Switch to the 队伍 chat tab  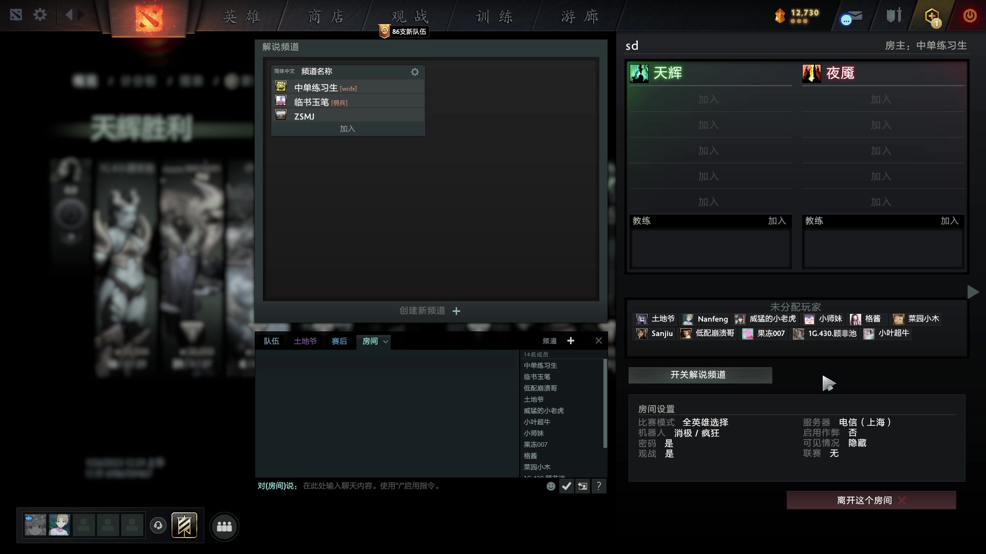pyautogui.click(x=272, y=341)
